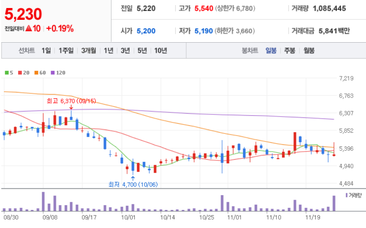This screenshot has height=228, width=366.
Task: Click the tallest volume bar near 09/08
Action: (43, 202)
